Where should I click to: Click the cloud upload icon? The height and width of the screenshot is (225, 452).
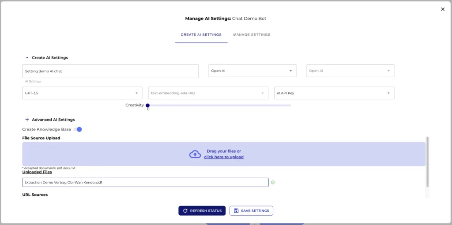pyautogui.click(x=195, y=154)
